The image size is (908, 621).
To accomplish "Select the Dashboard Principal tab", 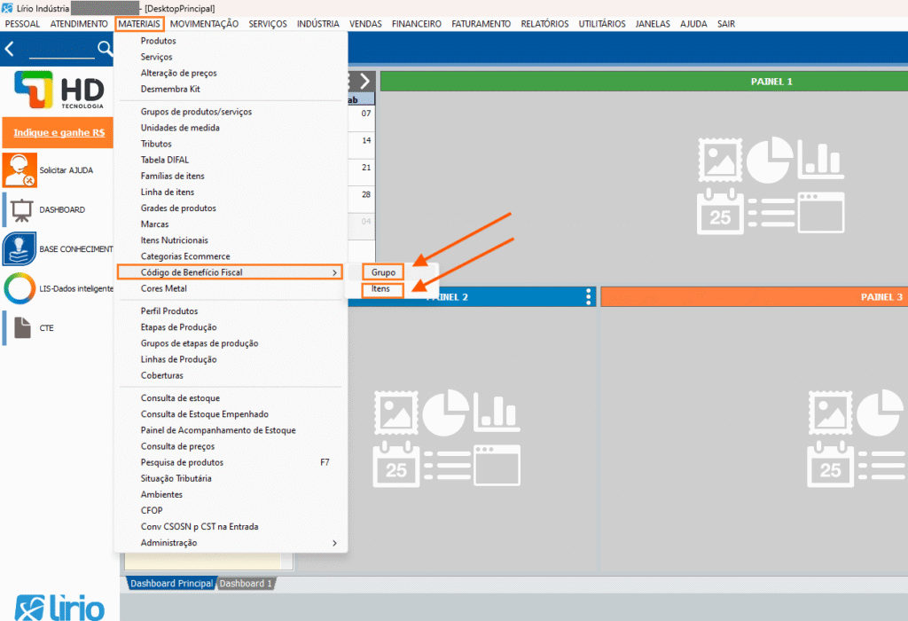I will (x=171, y=584).
